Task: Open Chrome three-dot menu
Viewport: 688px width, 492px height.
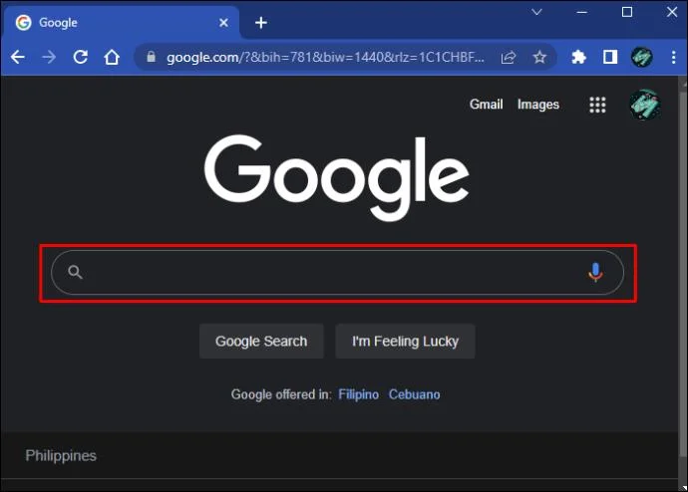Action: coord(673,57)
